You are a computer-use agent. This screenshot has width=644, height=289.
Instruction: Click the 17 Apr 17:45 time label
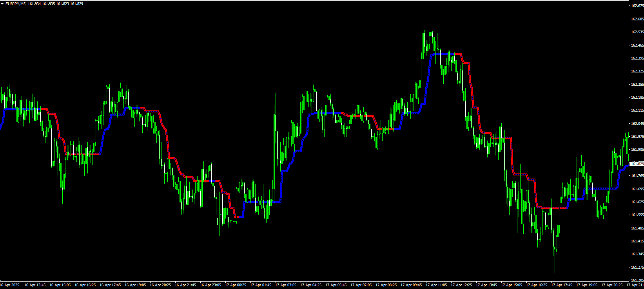pyautogui.click(x=562, y=285)
